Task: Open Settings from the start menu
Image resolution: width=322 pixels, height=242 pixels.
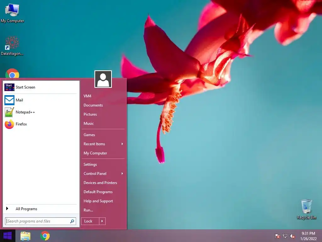Action: 90,164
